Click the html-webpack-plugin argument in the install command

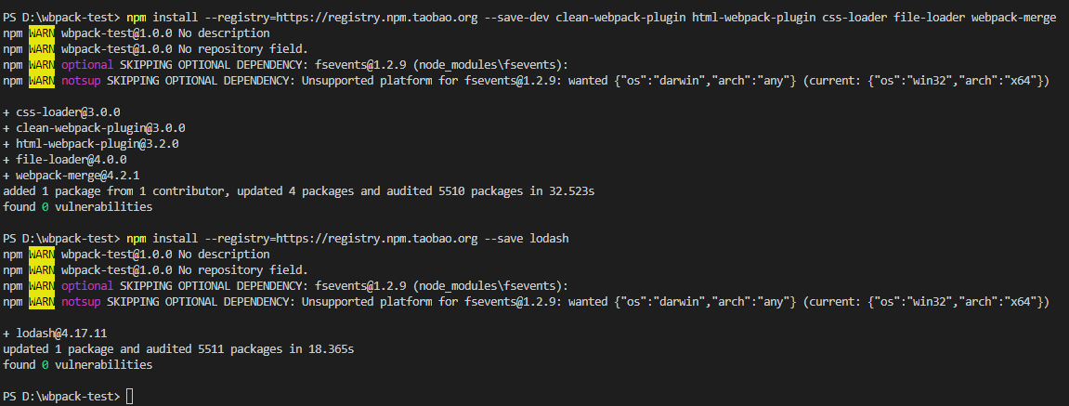(x=754, y=18)
